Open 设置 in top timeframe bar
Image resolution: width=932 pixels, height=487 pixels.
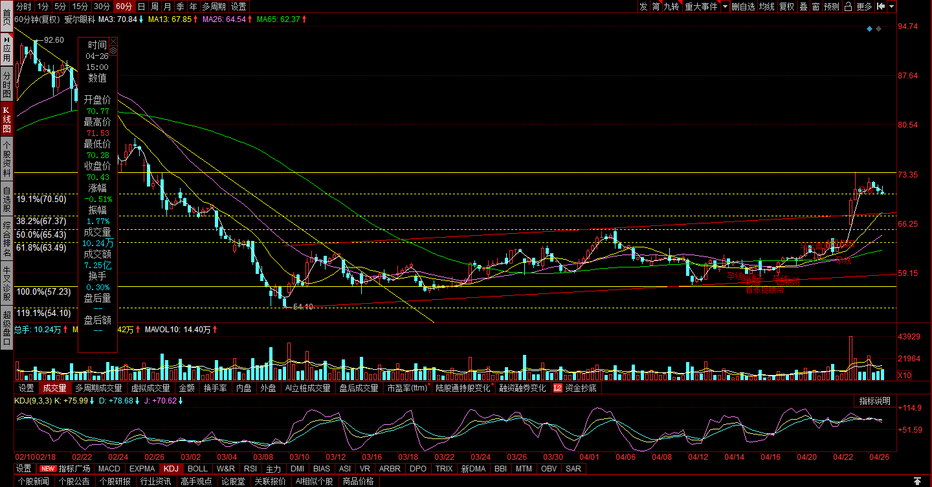click(x=239, y=6)
